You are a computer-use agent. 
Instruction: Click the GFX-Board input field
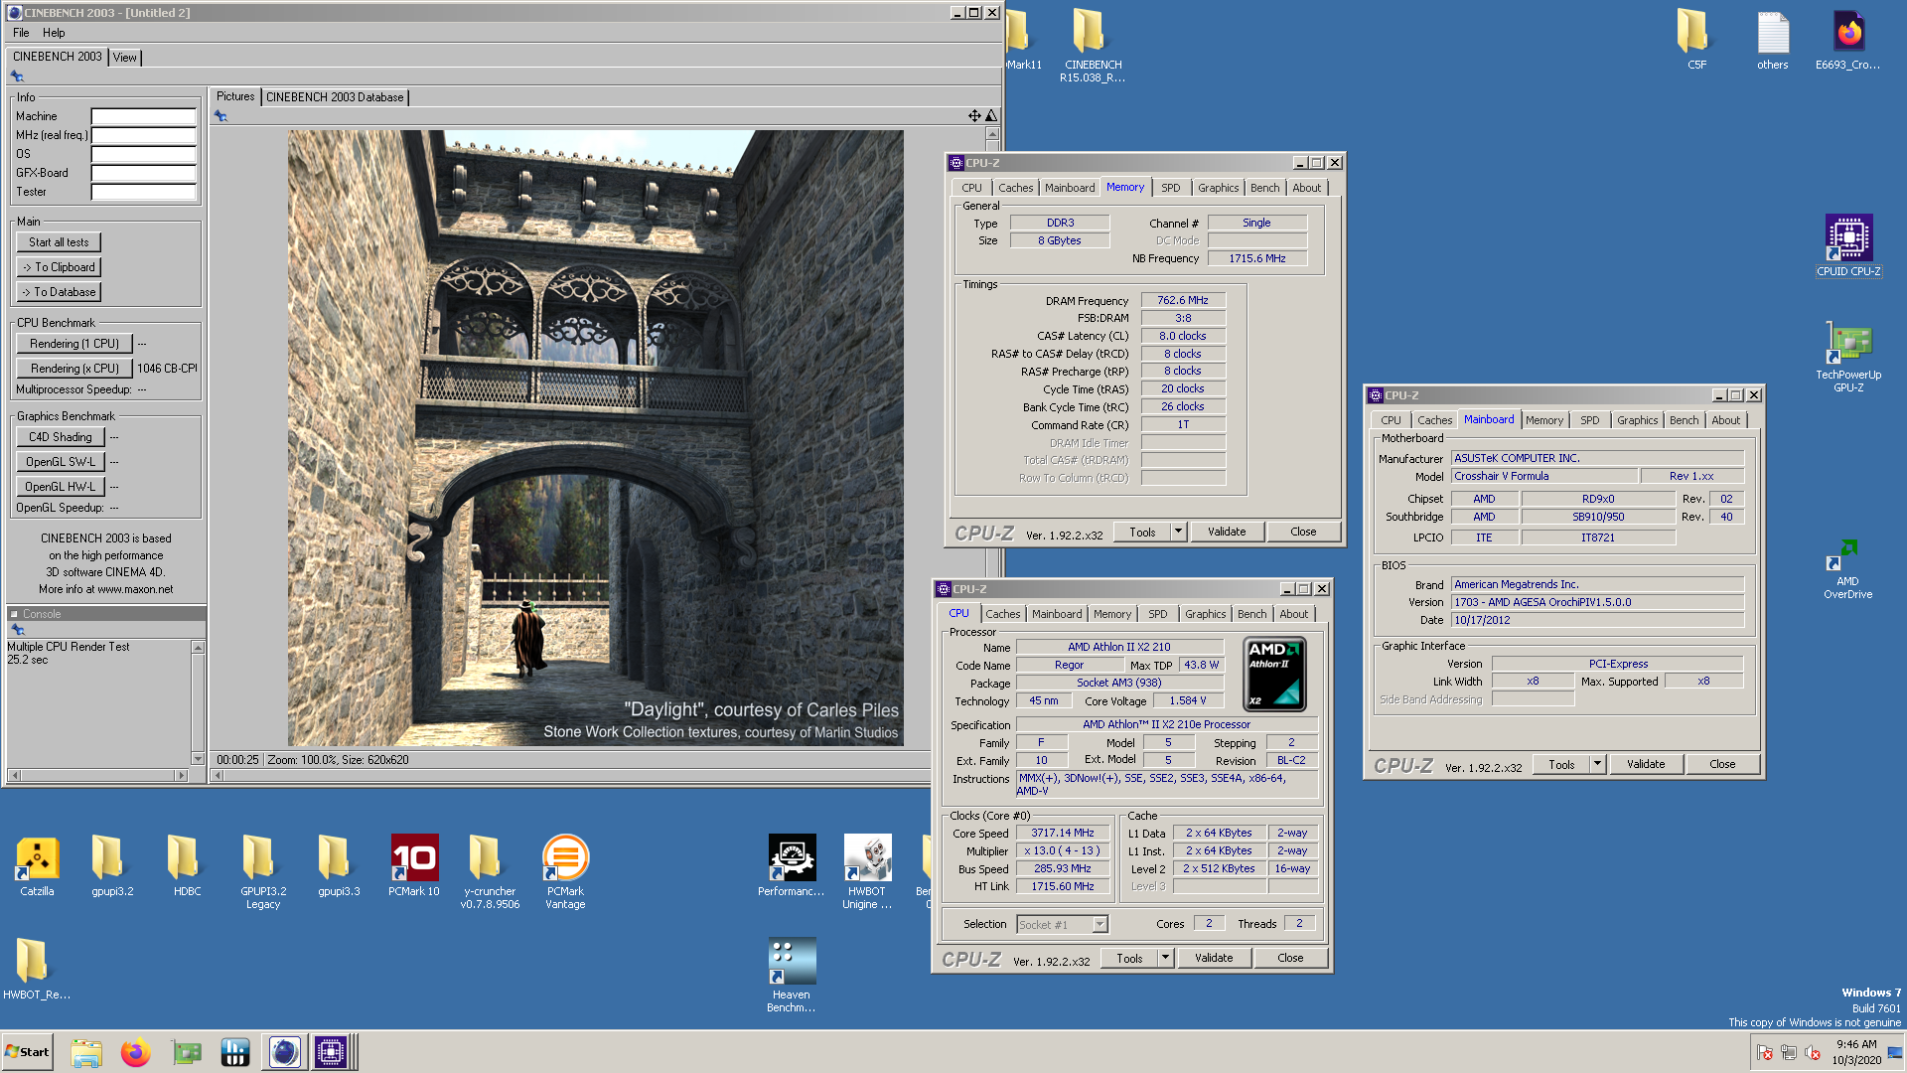(x=144, y=173)
